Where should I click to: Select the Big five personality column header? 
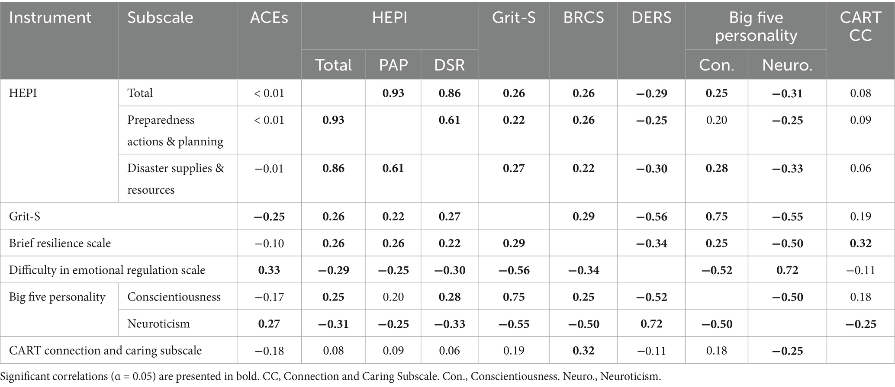pyautogui.click(x=756, y=26)
